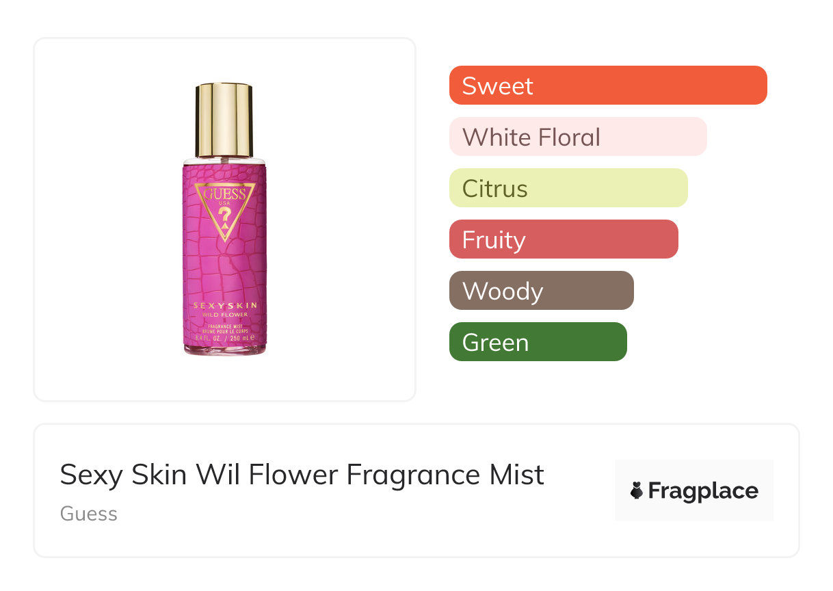Select the Sweet accord bar
The height and width of the screenshot is (591, 833).
(x=608, y=86)
